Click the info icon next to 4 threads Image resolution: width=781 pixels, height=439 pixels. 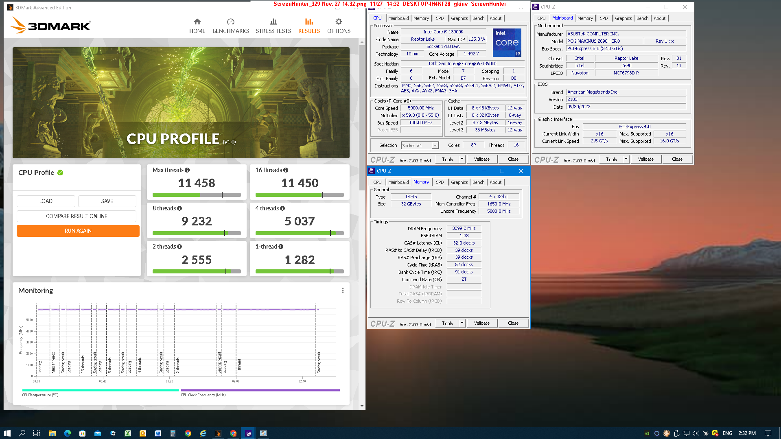(x=282, y=208)
